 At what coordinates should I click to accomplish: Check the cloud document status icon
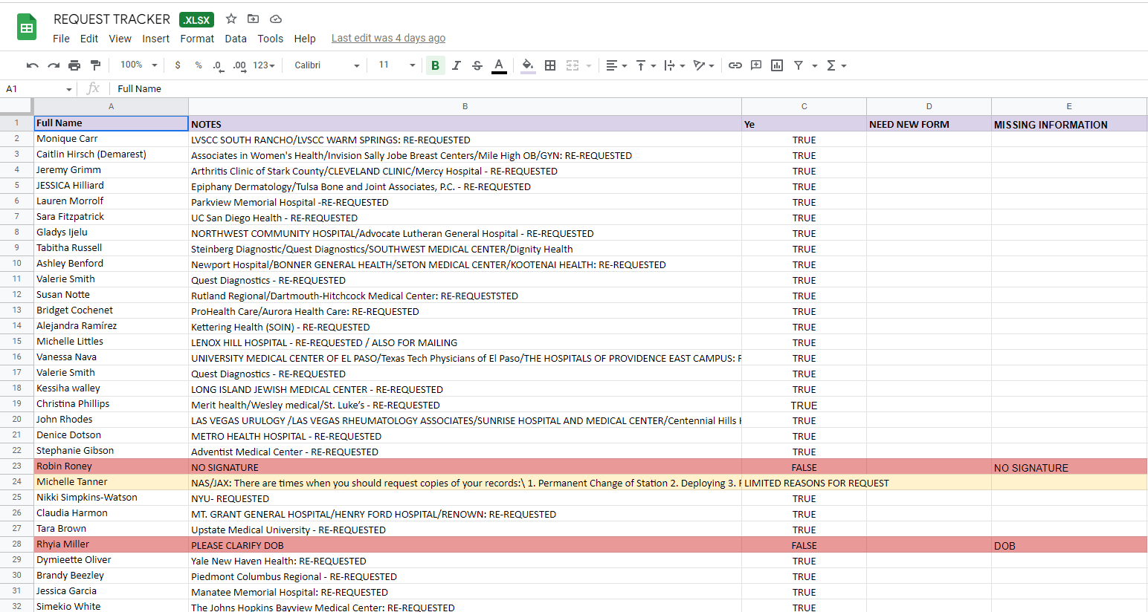pyautogui.click(x=276, y=19)
